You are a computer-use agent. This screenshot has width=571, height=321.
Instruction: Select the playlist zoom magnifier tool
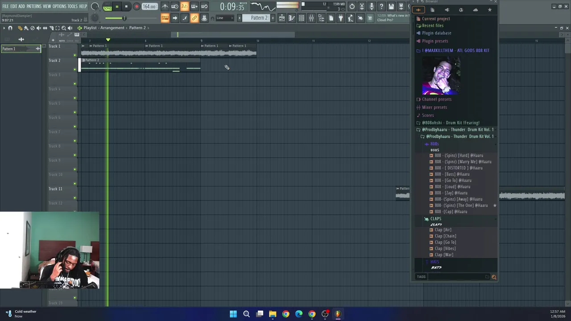click(63, 28)
